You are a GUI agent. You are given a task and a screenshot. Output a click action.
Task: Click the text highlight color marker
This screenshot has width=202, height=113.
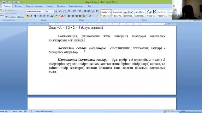[x=57, y=16]
